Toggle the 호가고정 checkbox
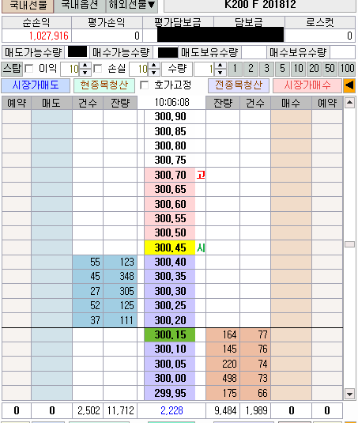The height and width of the screenshot is (423, 358). point(145,85)
